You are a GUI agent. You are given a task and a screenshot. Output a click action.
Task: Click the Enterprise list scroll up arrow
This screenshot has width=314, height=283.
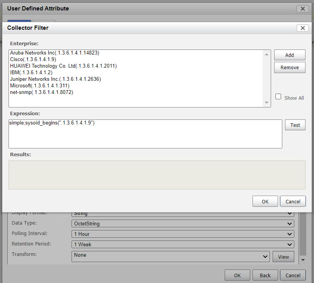tap(266, 55)
